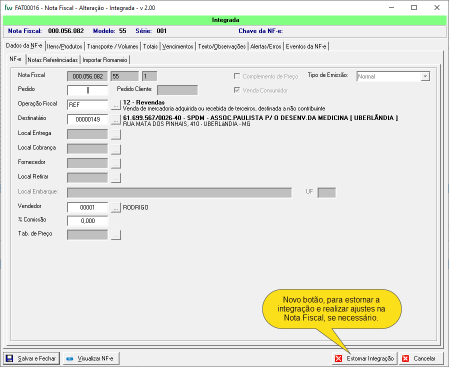449x367 pixels.
Task: Click the Nota Fiscal series field 1
Action: point(150,76)
